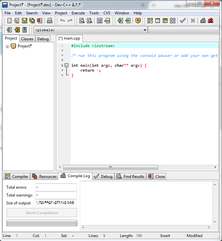Click the Close tab in the bottom panel

click(156, 177)
